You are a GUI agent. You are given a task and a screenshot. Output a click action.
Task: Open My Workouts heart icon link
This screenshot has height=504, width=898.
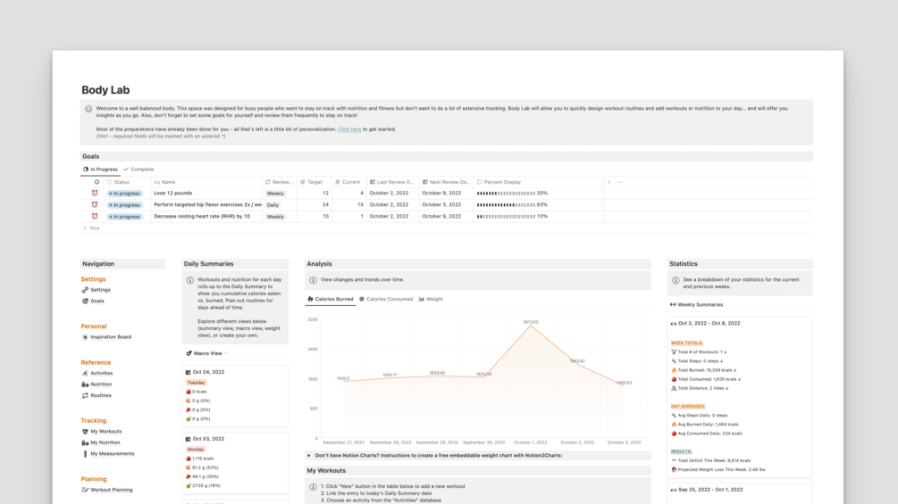tap(85, 432)
